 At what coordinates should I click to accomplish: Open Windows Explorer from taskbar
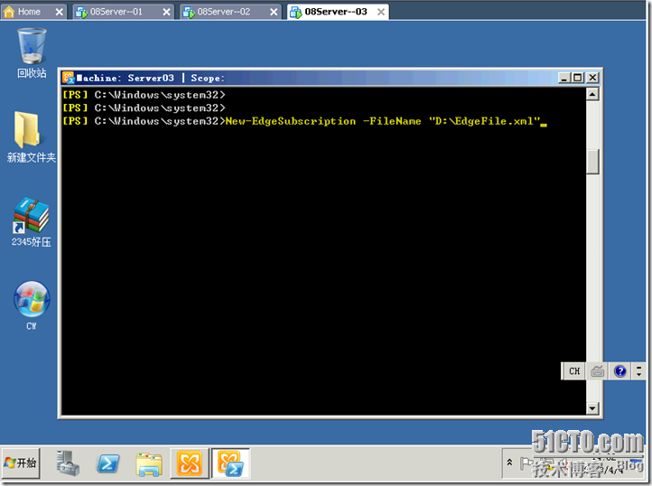(148, 464)
